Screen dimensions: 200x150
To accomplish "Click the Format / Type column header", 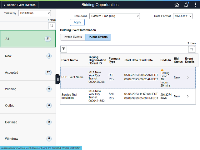I will [114, 60].
